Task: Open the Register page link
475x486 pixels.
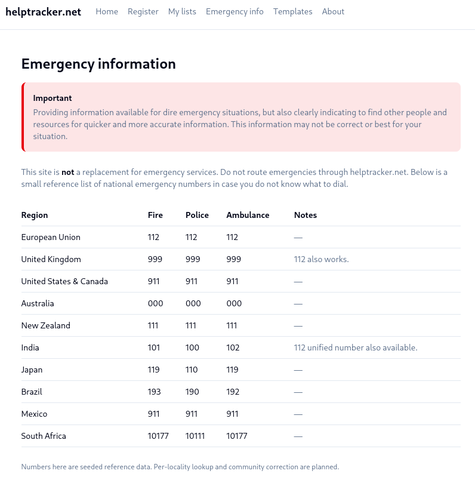Action: 143,11
